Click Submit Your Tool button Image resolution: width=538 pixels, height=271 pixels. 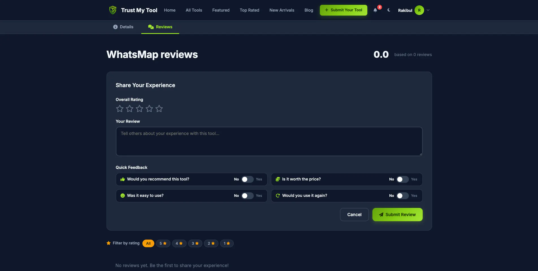(344, 10)
